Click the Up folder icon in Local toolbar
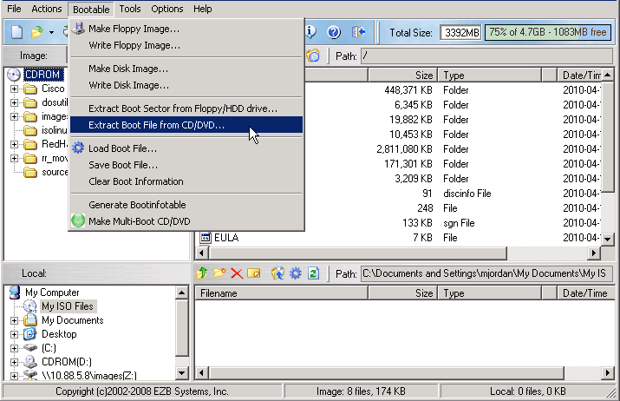The width and height of the screenshot is (620, 401). click(202, 273)
